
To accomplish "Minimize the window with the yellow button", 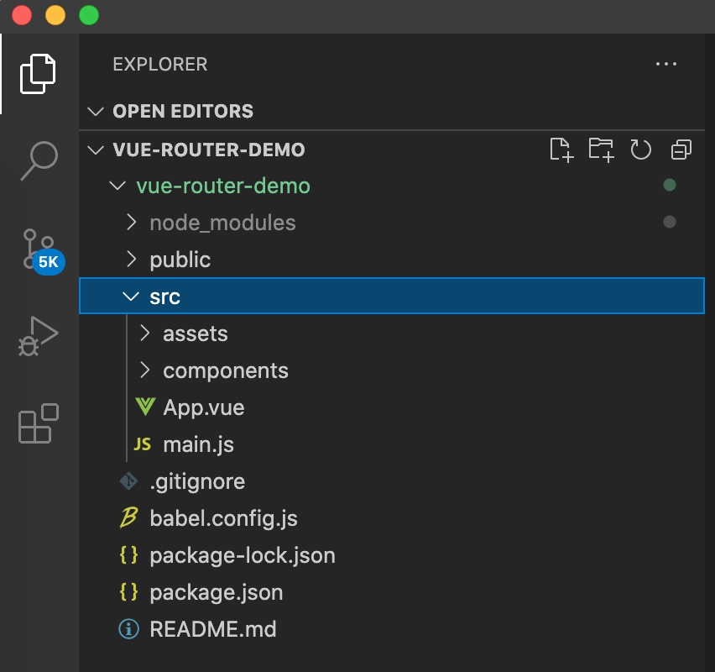I will [55, 15].
